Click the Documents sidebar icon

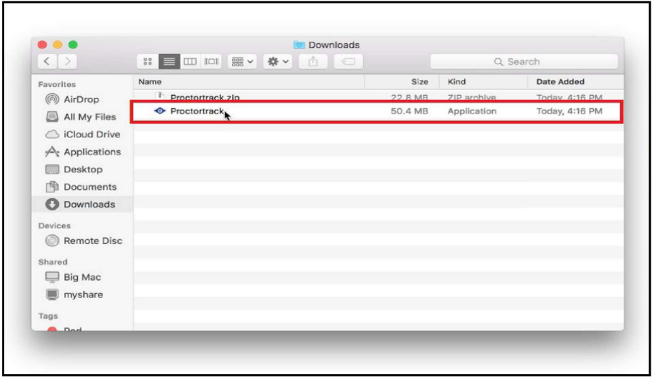click(x=52, y=187)
